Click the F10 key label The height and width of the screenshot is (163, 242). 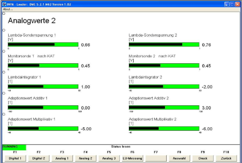(226, 152)
